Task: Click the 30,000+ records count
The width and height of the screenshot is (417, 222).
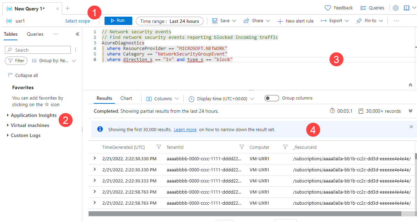Action: pos(383,111)
